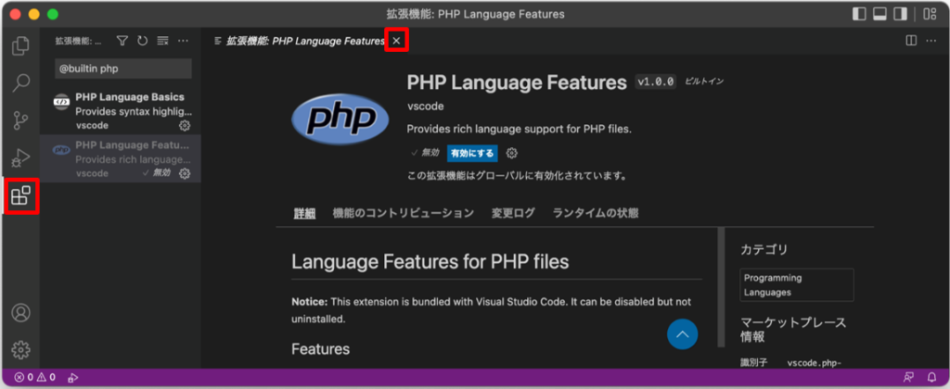The width and height of the screenshot is (950, 389).
Task: Toggle the bottom panel layout icon
Action: [879, 13]
